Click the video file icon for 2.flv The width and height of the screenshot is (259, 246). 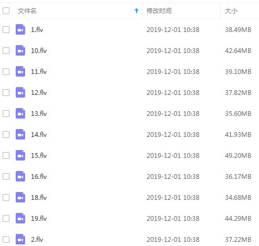(20, 239)
